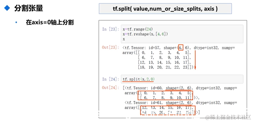Click the code line 'x=tf.range(24)'
This screenshot has width=253, height=122.
pyautogui.click(x=138, y=29)
